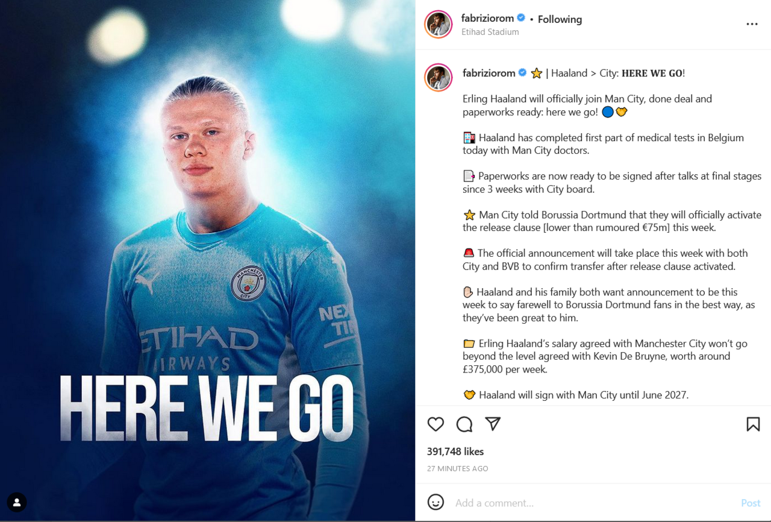Save post with the bookmark icon

pos(753,424)
